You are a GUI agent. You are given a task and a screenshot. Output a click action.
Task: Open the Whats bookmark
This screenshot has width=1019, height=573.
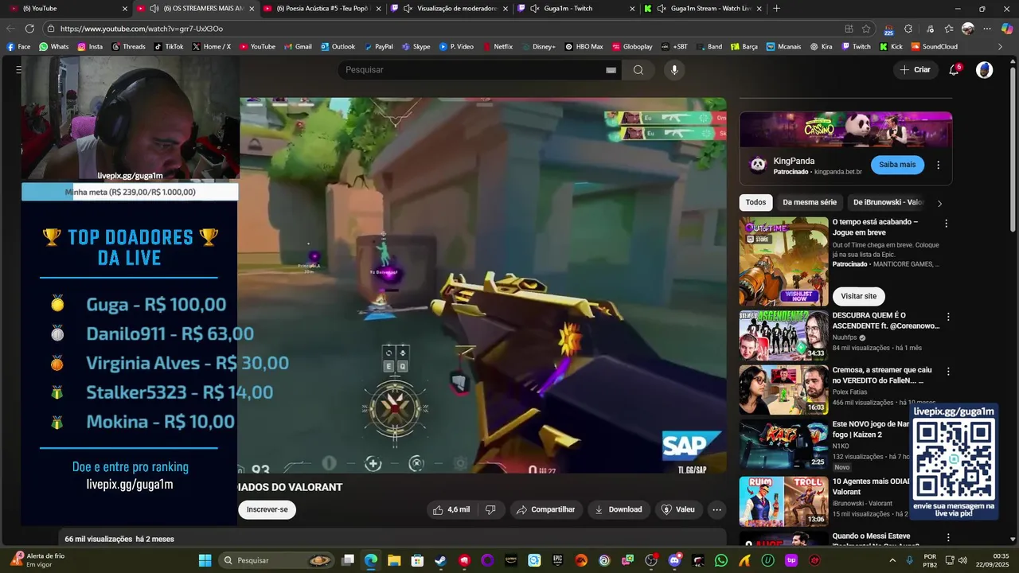(54, 46)
